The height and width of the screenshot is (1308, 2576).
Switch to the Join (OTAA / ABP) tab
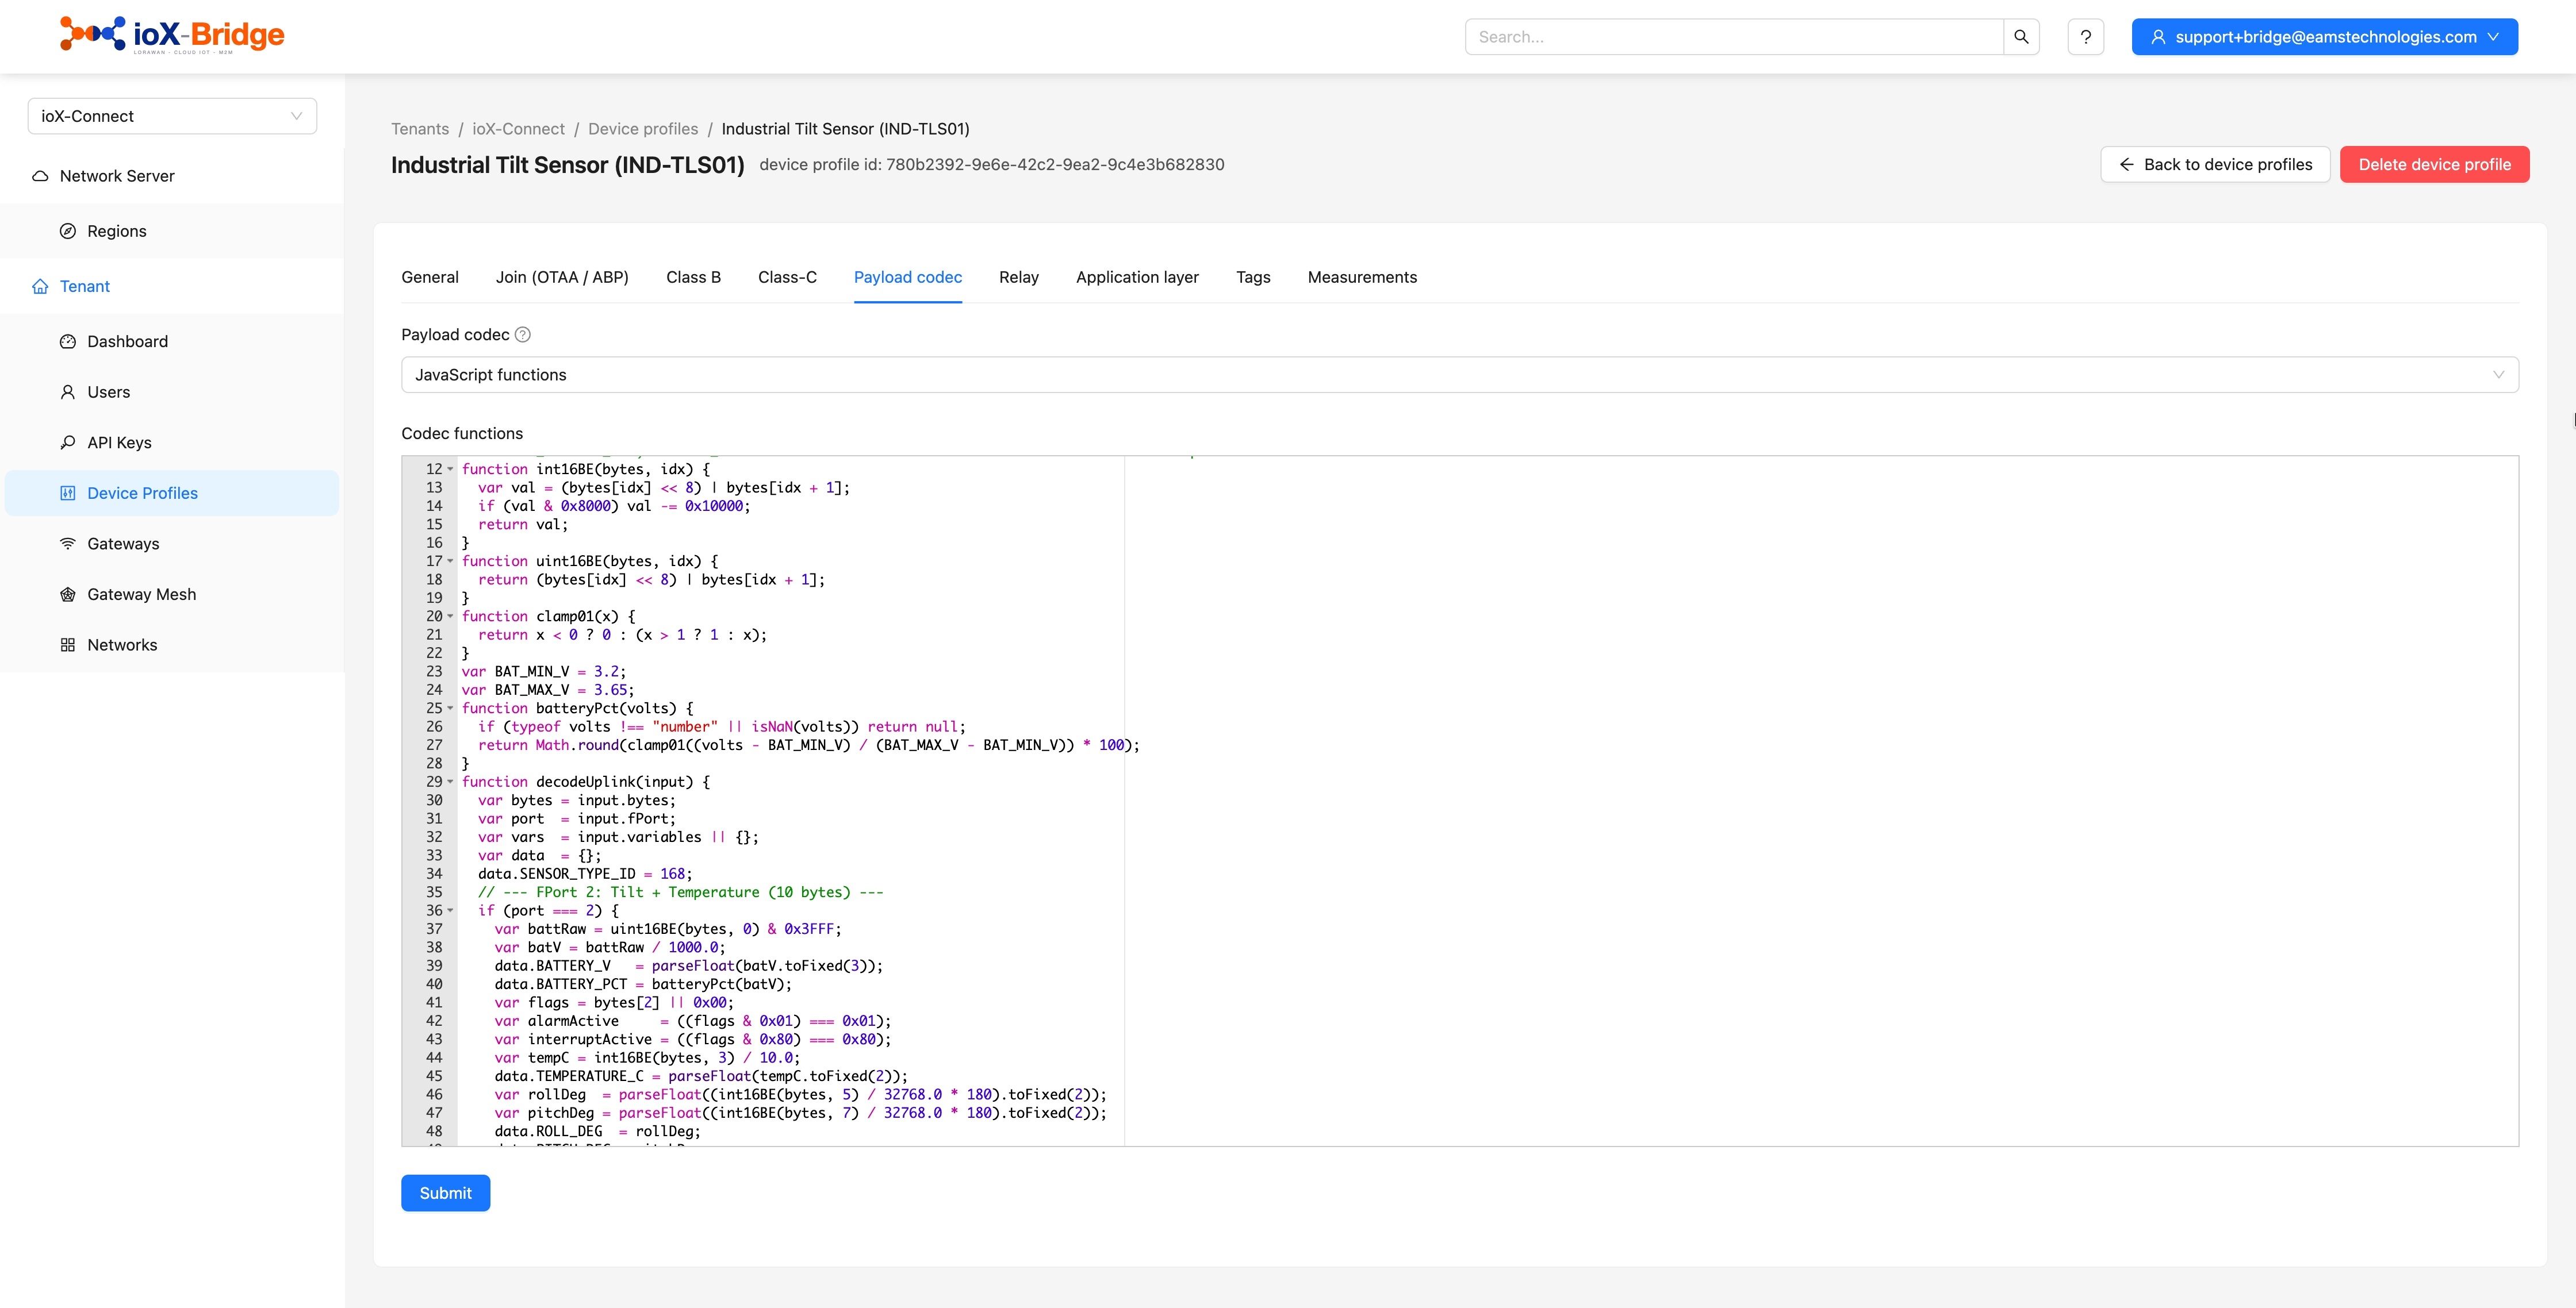click(562, 278)
